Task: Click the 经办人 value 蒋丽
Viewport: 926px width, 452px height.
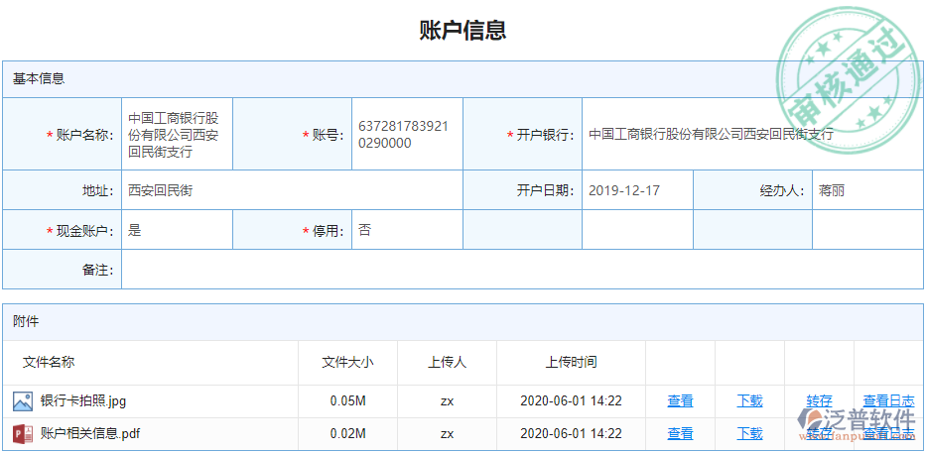Action: click(x=832, y=190)
